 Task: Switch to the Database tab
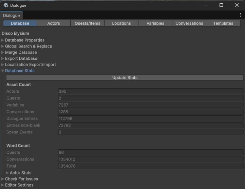click(x=20, y=23)
